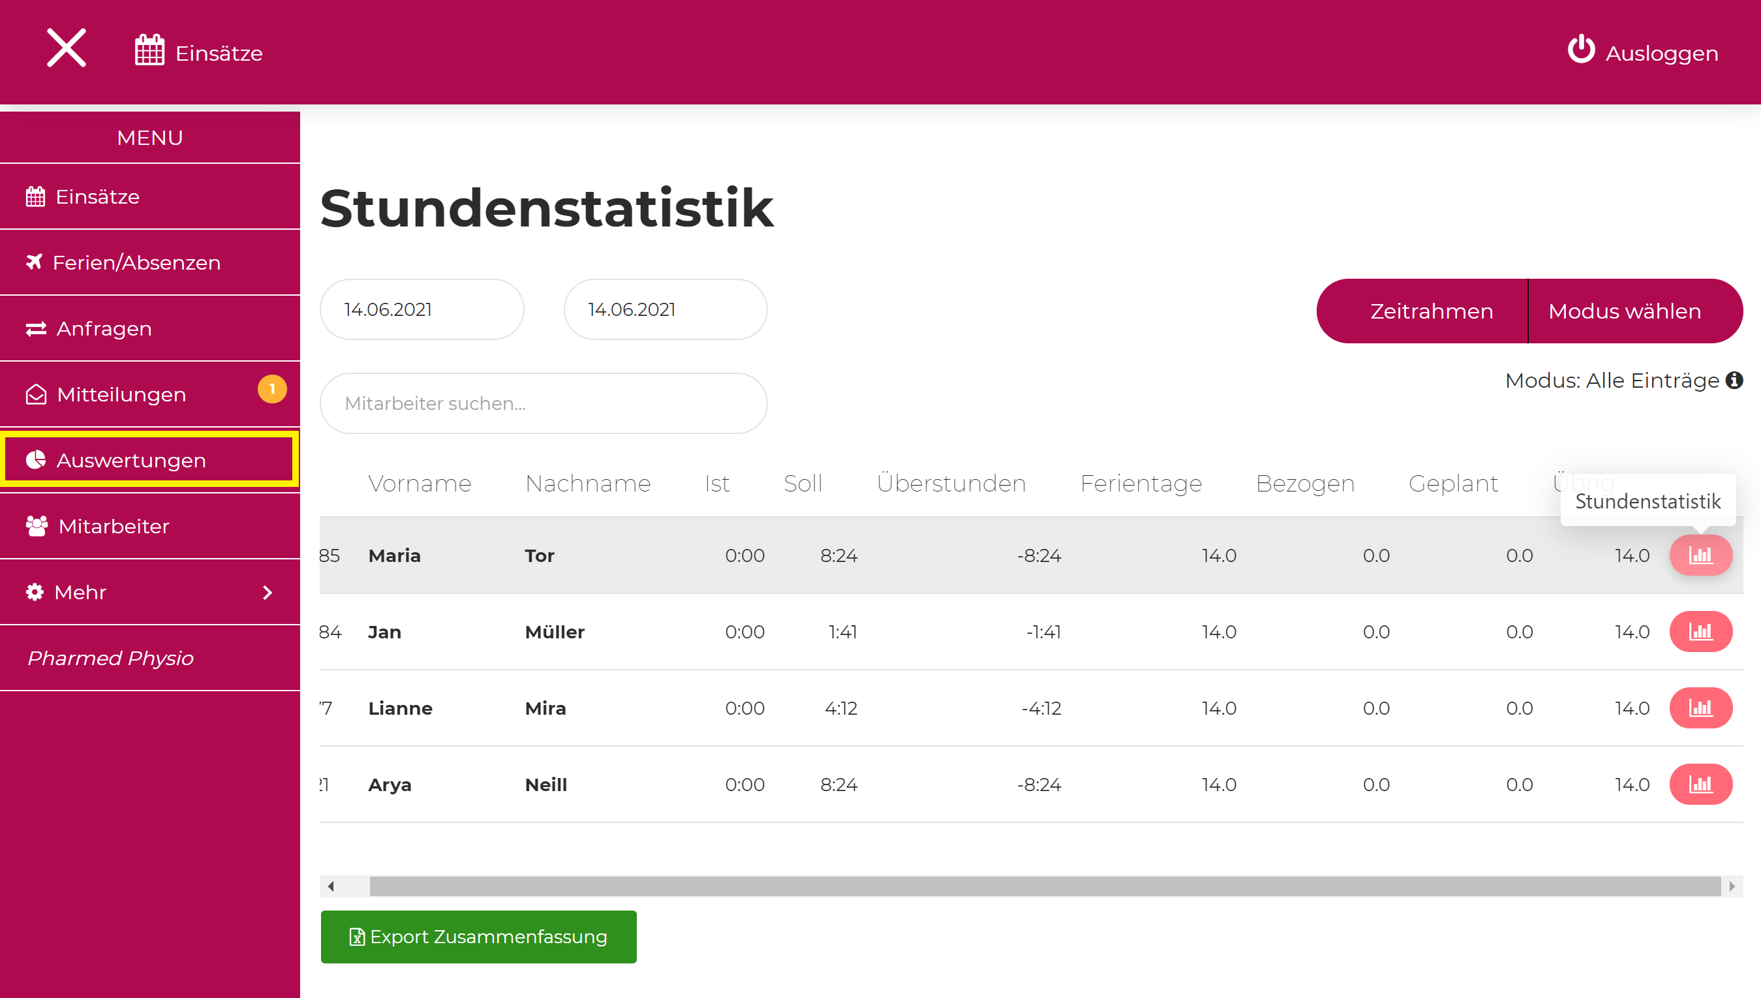Image resolution: width=1761 pixels, height=998 pixels.
Task: Close the menu with the X icon
Action: (x=67, y=48)
